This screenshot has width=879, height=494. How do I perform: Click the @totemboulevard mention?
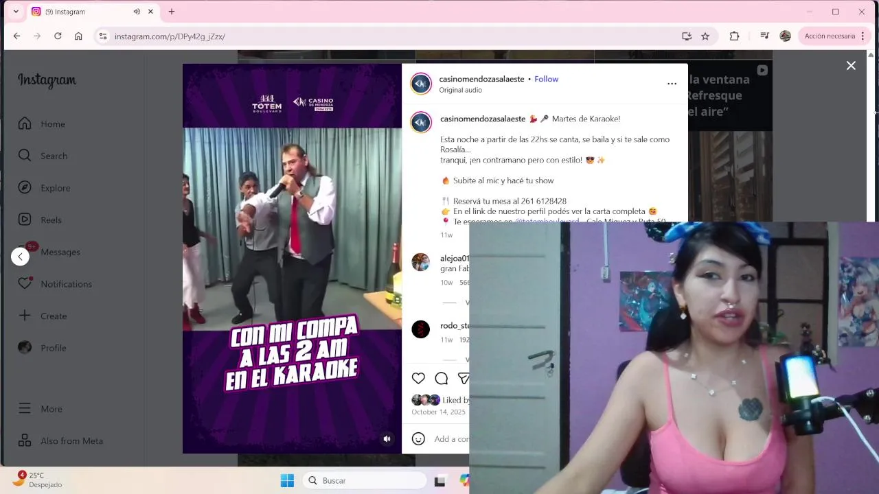(x=547, y=221)
